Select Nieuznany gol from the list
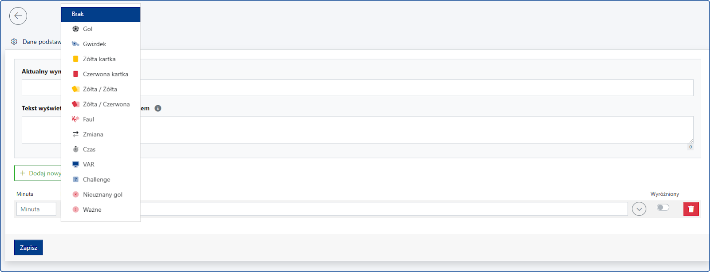This screenshot has height=272, width=710. click(103, 195)
